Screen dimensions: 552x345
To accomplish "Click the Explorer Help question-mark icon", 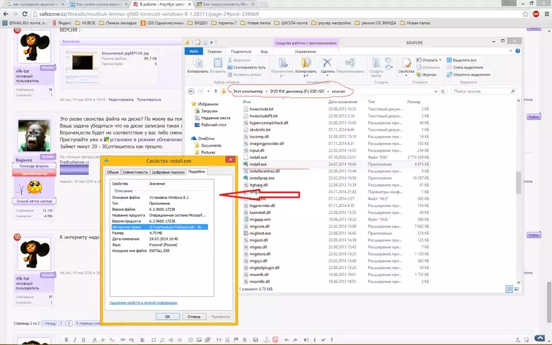I will (517, 51).
